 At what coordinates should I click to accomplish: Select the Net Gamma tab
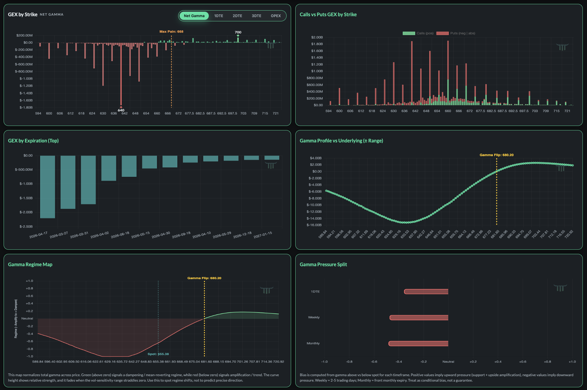(194, 16)
